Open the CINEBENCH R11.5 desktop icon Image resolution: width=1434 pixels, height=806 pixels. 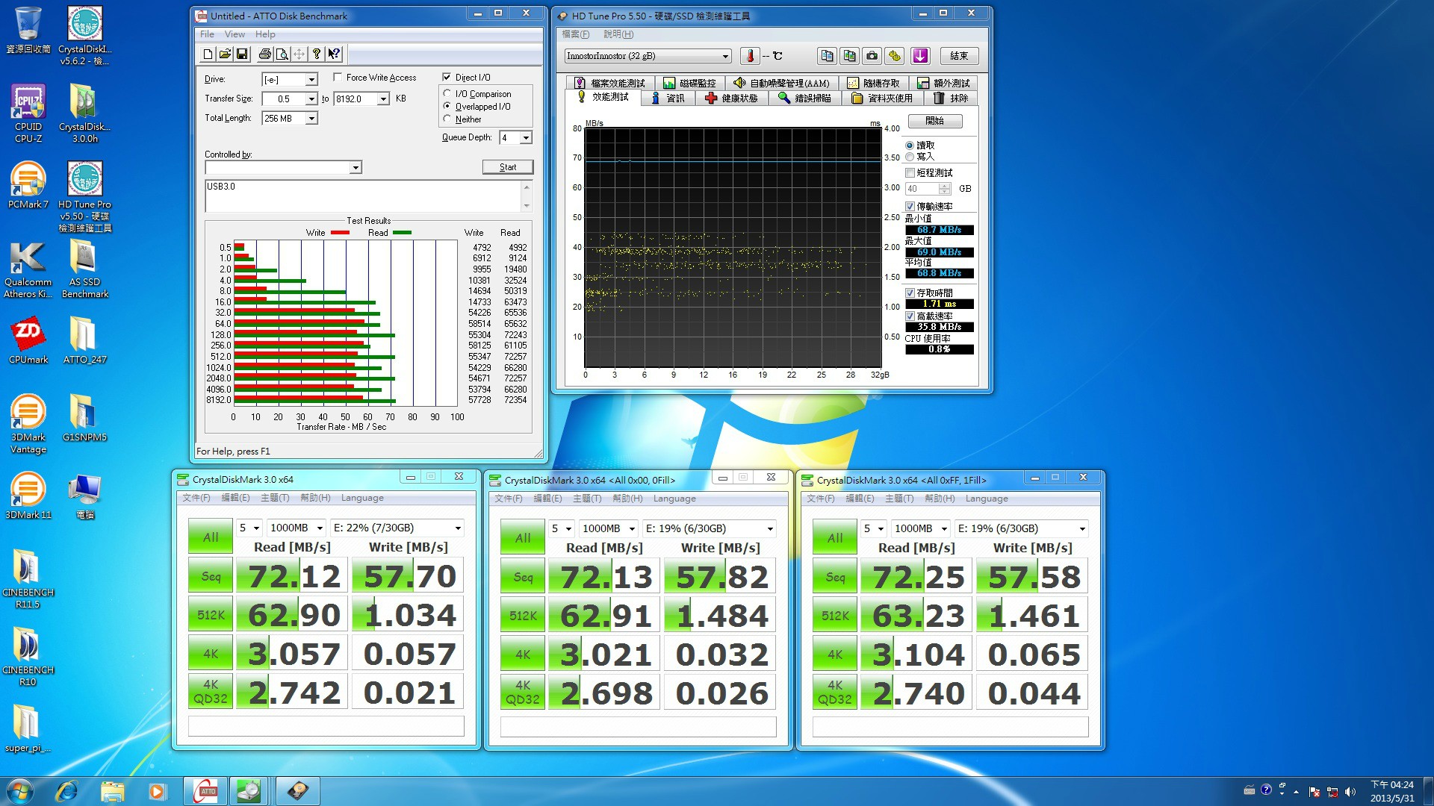coord(28,580)
